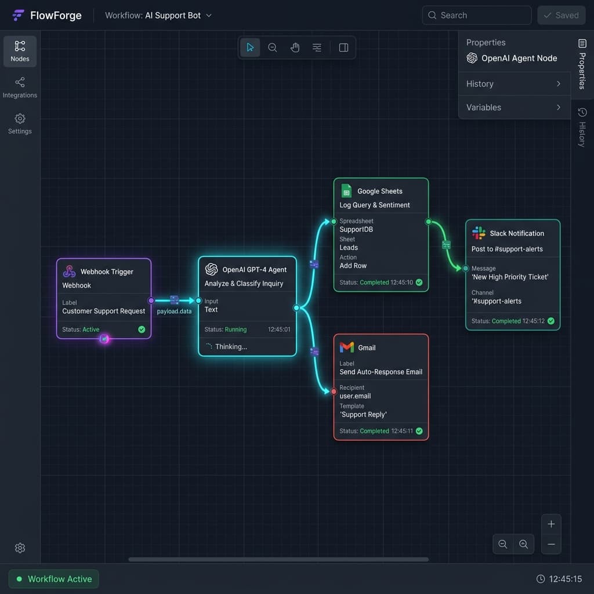Open the Nodes sidebar panel

(20, 51)
